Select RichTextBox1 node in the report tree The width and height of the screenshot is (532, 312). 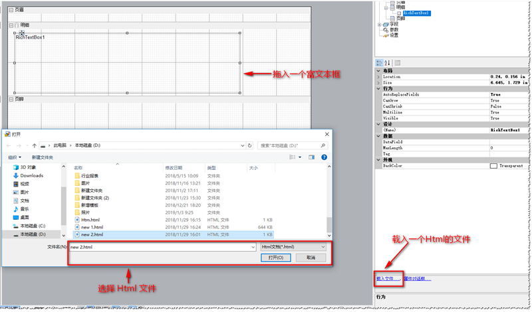pyautogui.click(x=416, y=13)
